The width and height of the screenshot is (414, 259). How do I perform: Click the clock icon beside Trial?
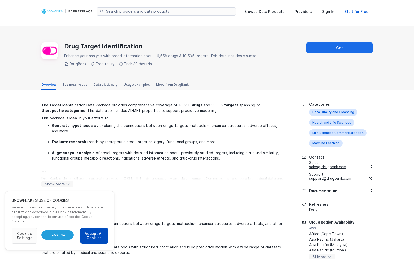point(121,64)
